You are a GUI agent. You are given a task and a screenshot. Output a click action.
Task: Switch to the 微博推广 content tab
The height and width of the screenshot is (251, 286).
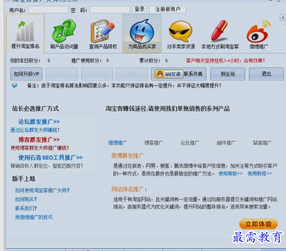click(x=117, y=143)
